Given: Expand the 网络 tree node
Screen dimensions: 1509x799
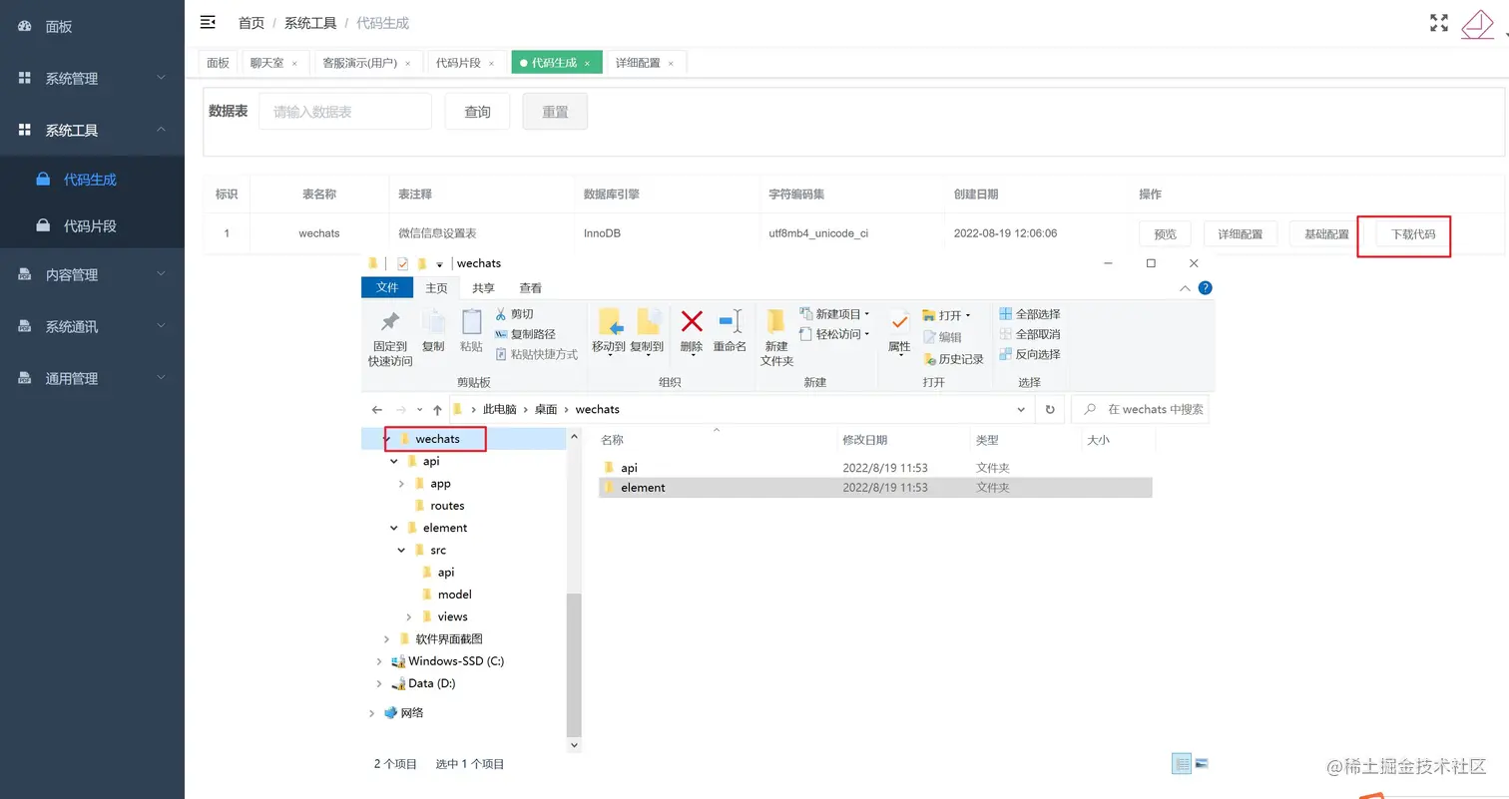Looking at the screenshot, I should (x=370, y=712).
